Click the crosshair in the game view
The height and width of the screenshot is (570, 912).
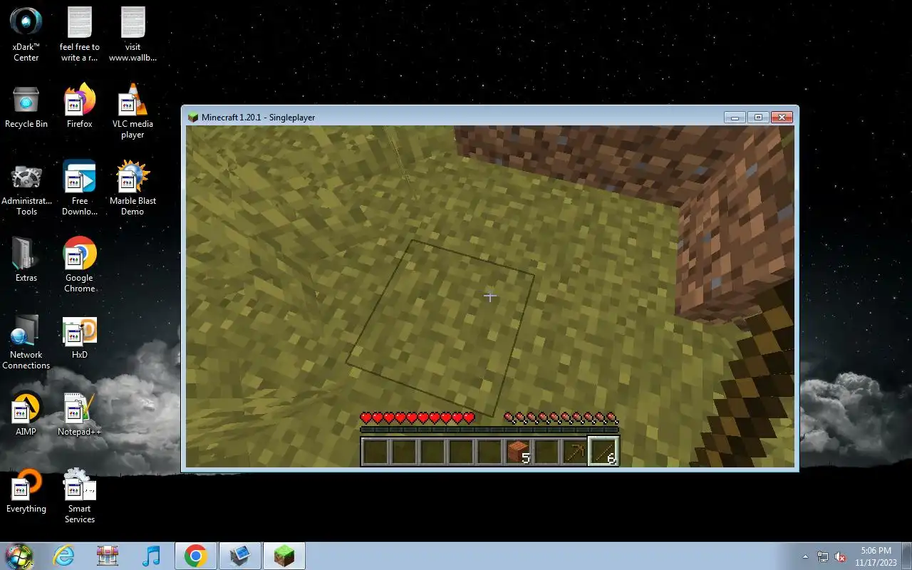click(490, 296)
